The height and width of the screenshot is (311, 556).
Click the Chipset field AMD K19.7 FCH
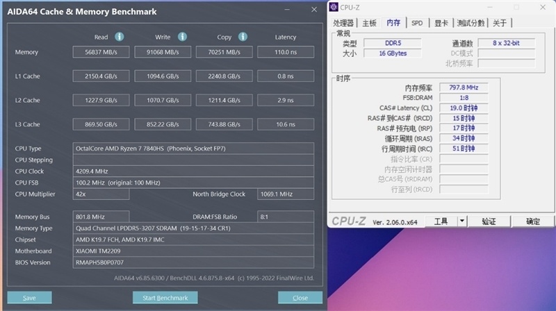click(x=193, y=239)
